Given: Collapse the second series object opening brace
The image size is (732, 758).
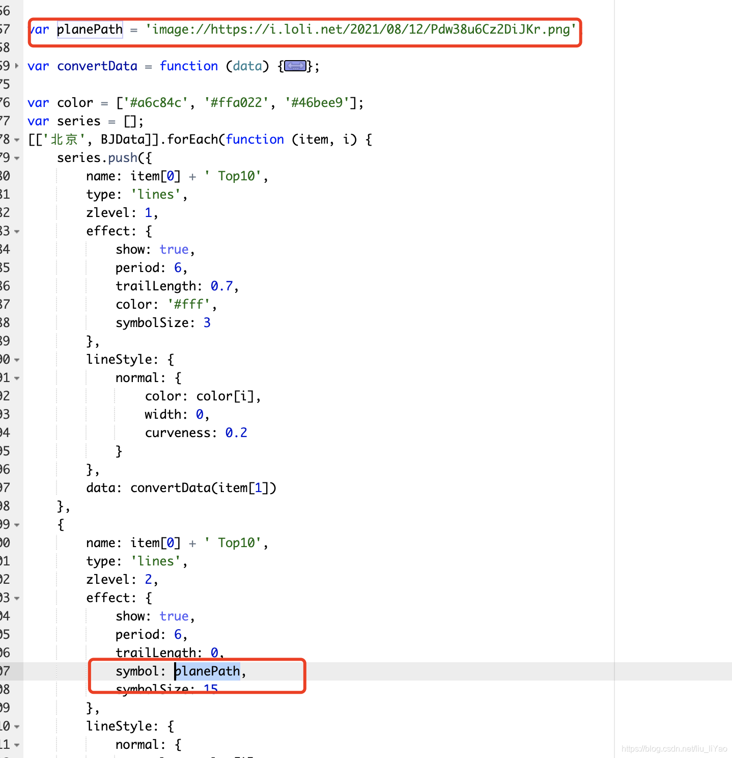Looking at the screenshot, I should tap(17, 525).
